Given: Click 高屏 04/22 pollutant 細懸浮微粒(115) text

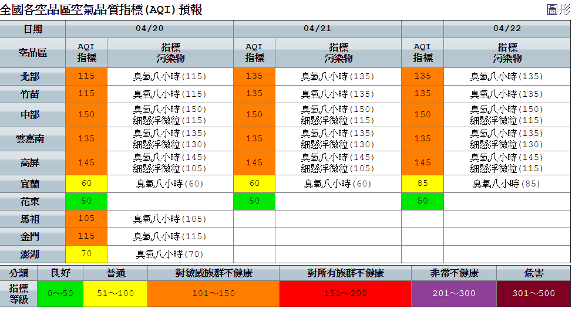Looking at the screenshot, I should click(x=507, y=169).
